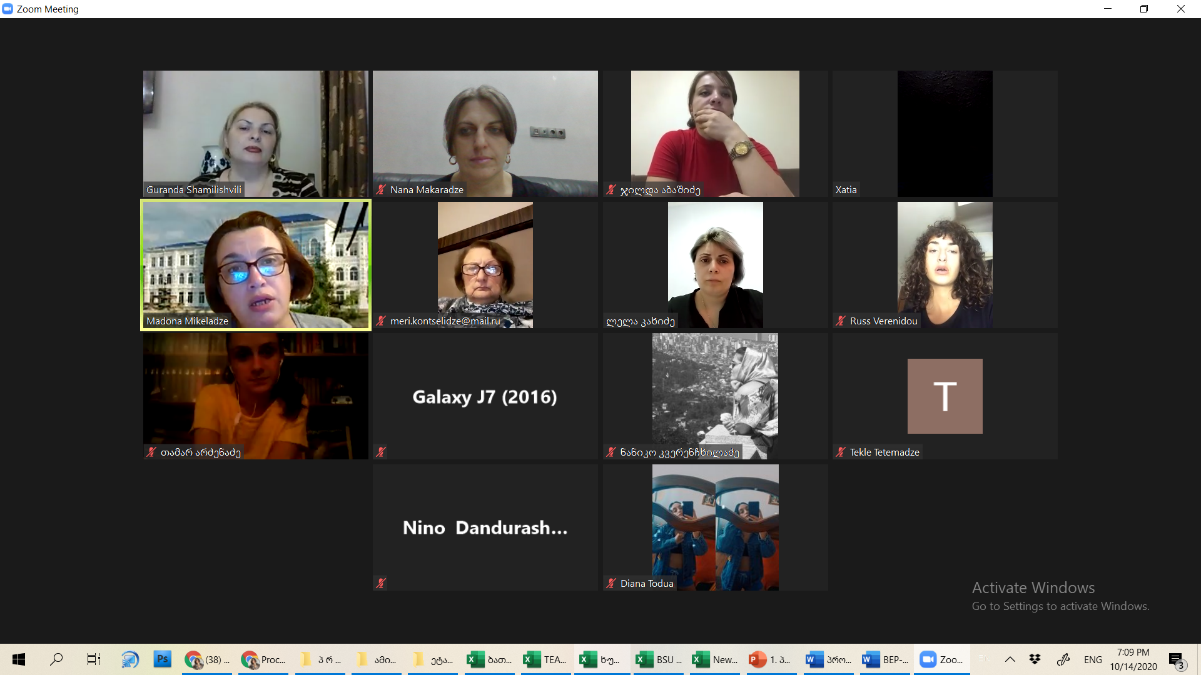Expand hidden system tray icons chevron

(1010, 659)
